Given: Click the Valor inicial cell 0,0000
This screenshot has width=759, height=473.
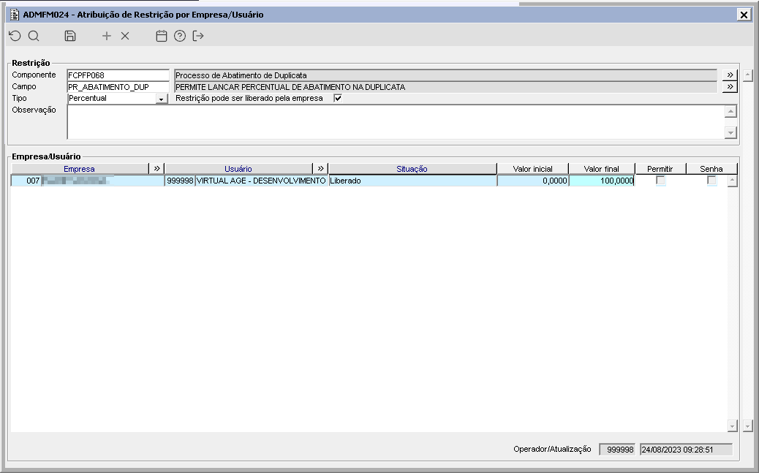Looking at the screenshot, I should tap(532, 181).
